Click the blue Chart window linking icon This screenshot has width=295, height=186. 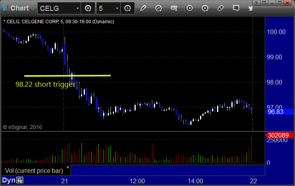pyautogui.click(x=6, y=8)
